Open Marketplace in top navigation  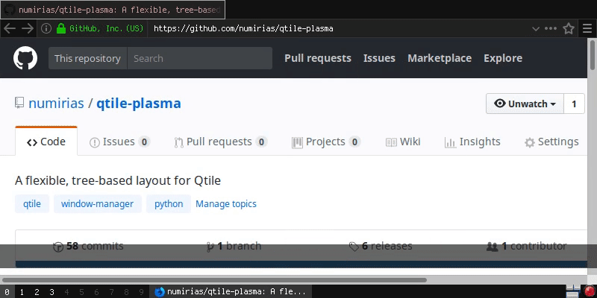pos(440,58)
